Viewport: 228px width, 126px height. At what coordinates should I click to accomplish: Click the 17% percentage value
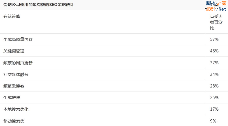point(214,109)
